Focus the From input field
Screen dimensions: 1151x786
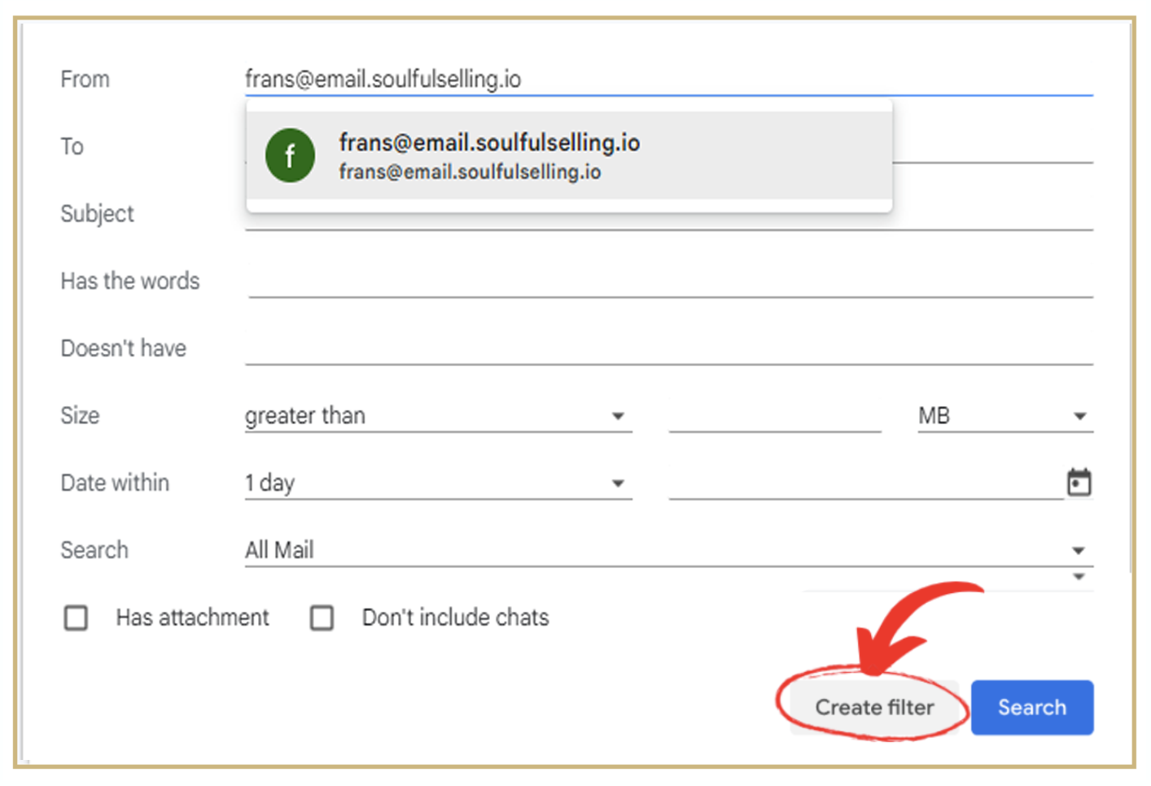click(x=668, y=79)
